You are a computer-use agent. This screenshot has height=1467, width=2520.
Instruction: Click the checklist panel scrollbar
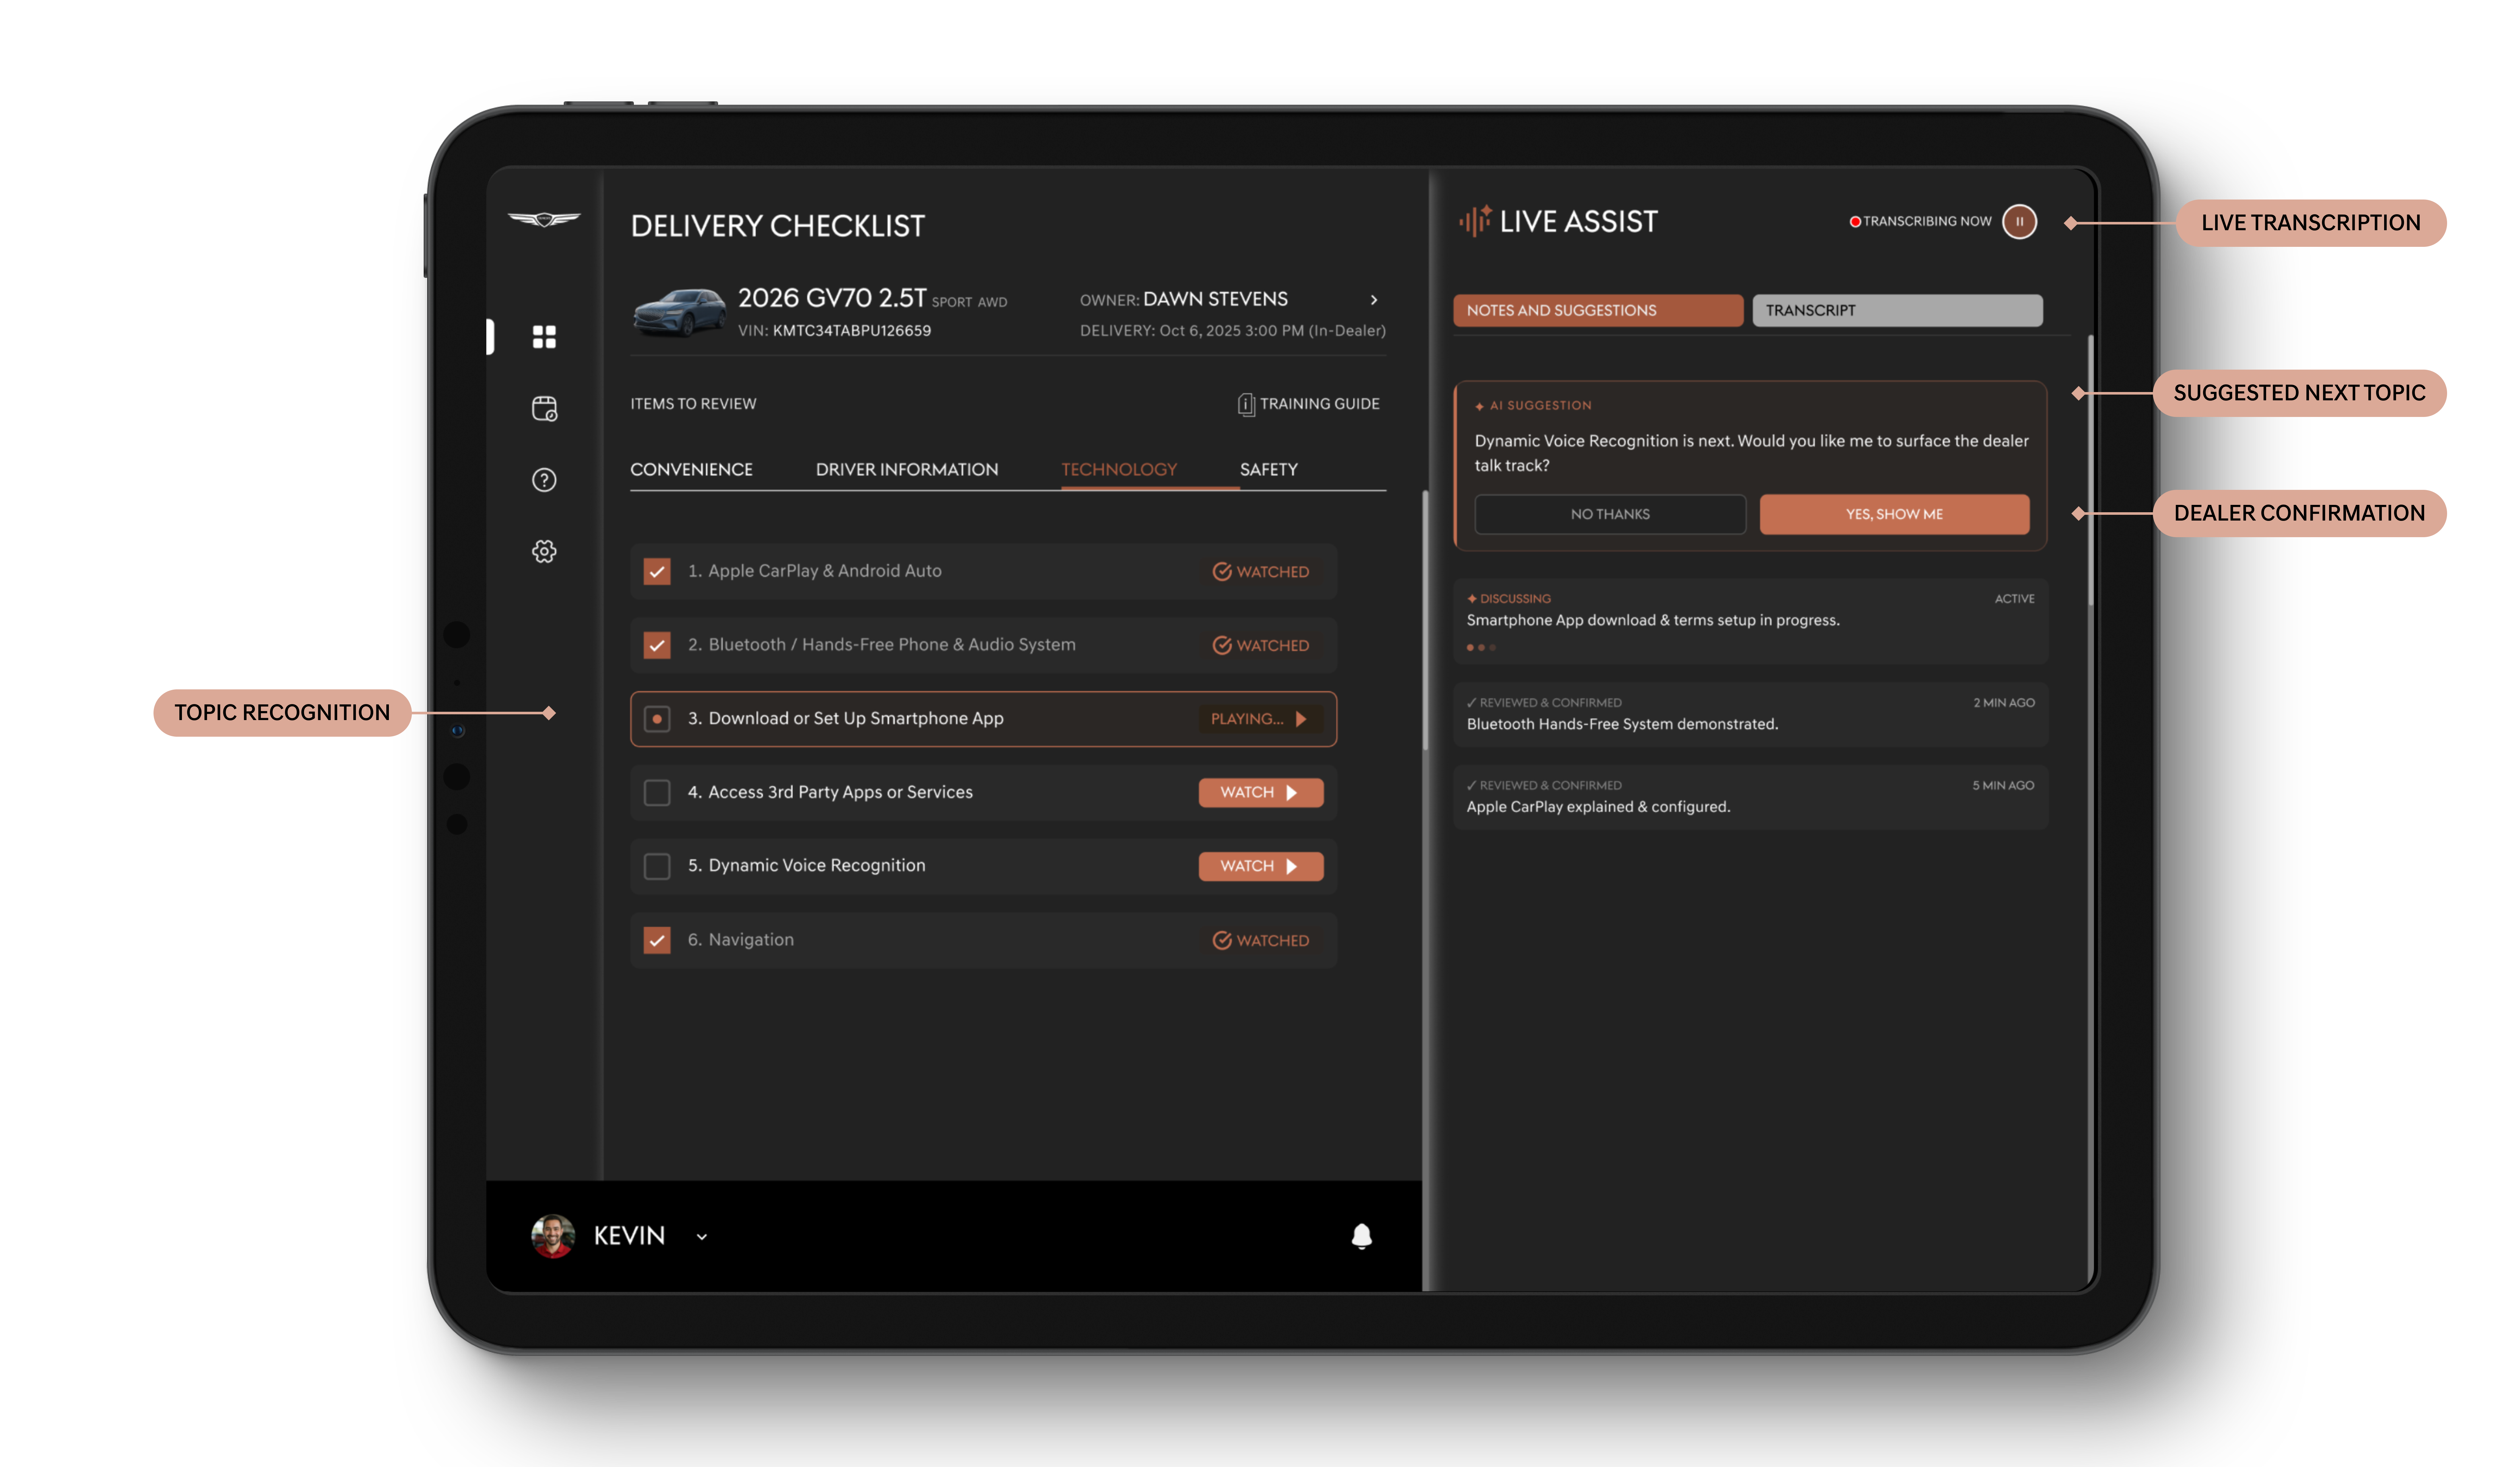click(x=1425, y=620)
